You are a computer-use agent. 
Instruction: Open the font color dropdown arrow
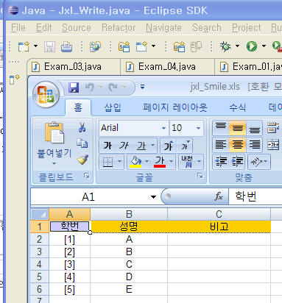(172, 162)
